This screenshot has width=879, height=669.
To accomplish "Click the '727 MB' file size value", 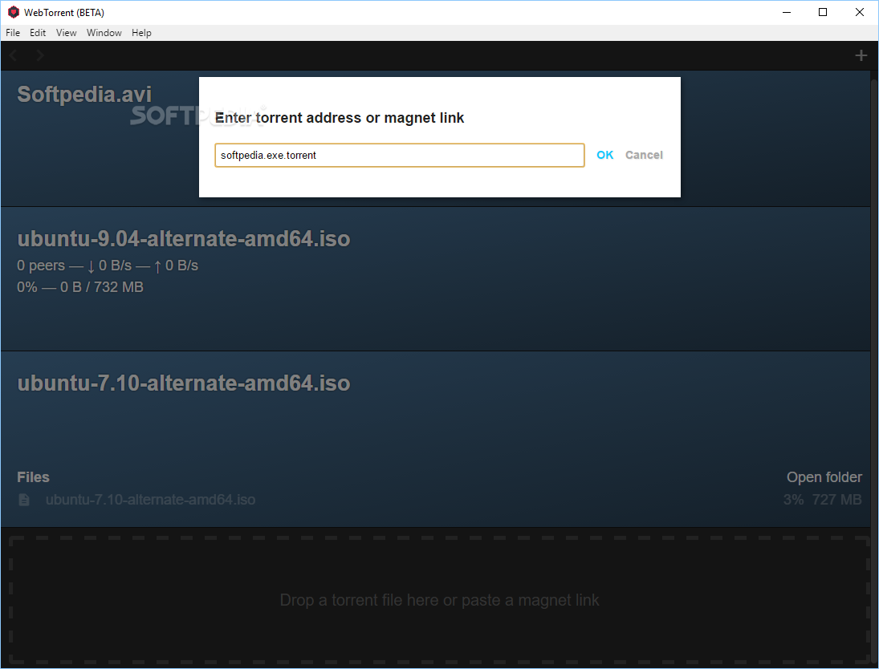I will [837, 500].
